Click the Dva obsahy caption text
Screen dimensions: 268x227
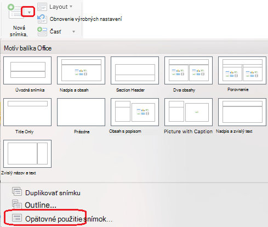point(184,90)
